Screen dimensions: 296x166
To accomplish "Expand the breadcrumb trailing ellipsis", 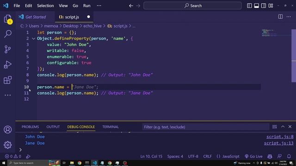I will coord(134,26).
